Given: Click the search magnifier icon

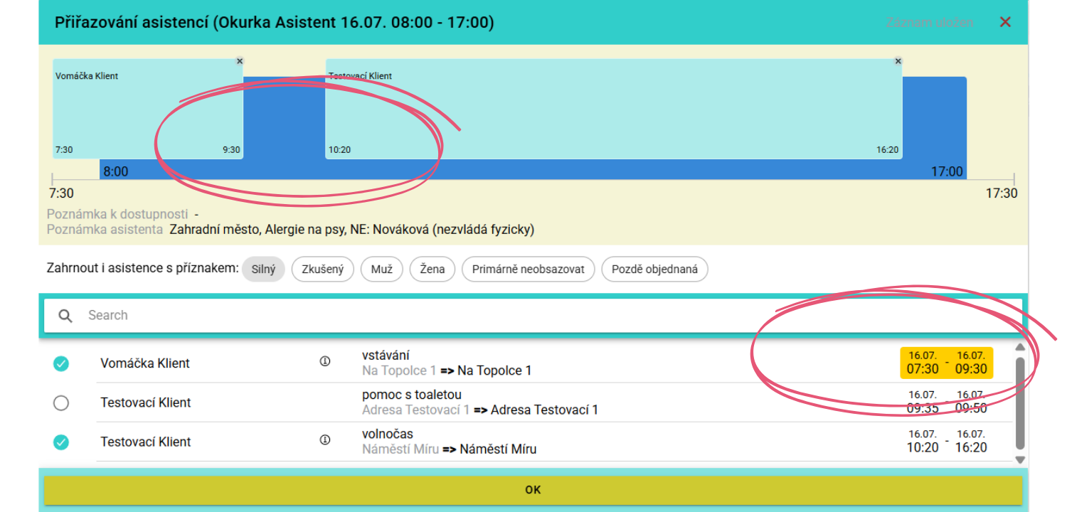Looking at the screenshot, I should (65, 316).
